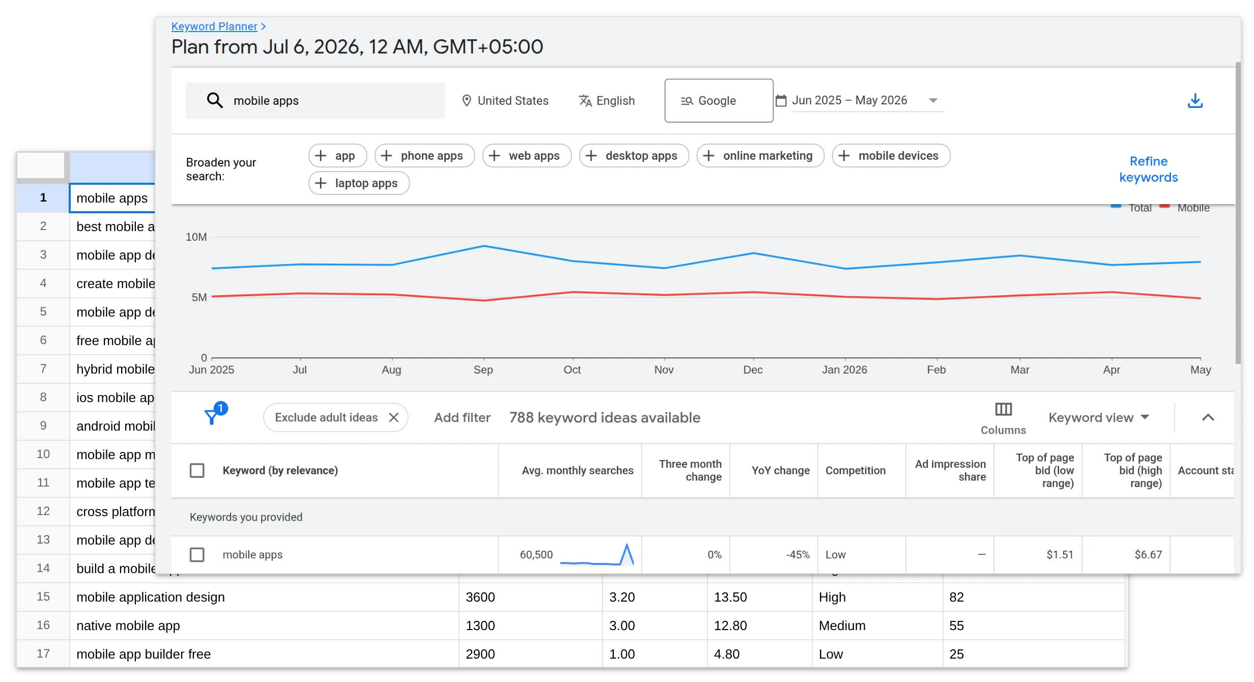Click the Mobile legend red swatch
The image size is (1254, 682).
tap(1164, 206)
